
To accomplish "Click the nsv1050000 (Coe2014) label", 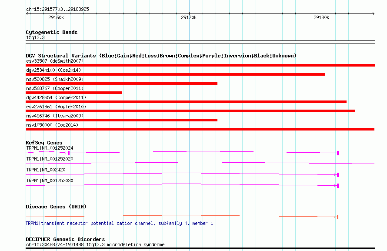I will pyautogui.click(x=52, y=125).
